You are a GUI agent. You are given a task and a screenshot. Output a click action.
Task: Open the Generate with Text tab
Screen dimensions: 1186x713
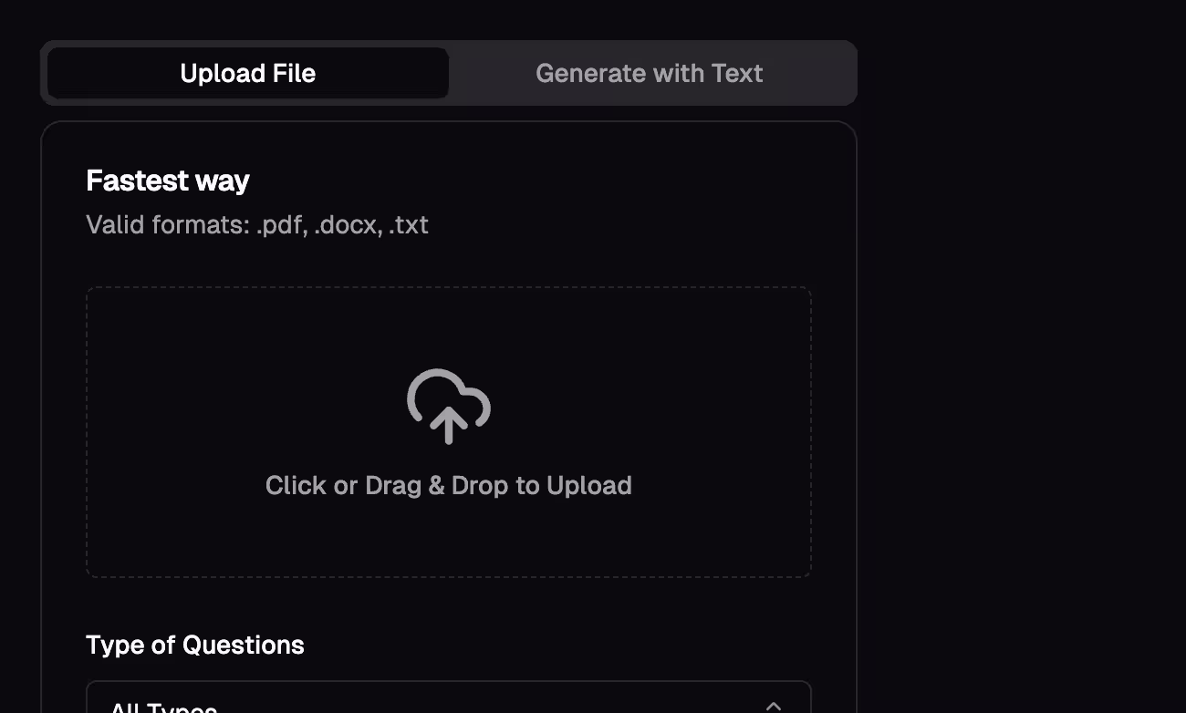coord(650,73)
